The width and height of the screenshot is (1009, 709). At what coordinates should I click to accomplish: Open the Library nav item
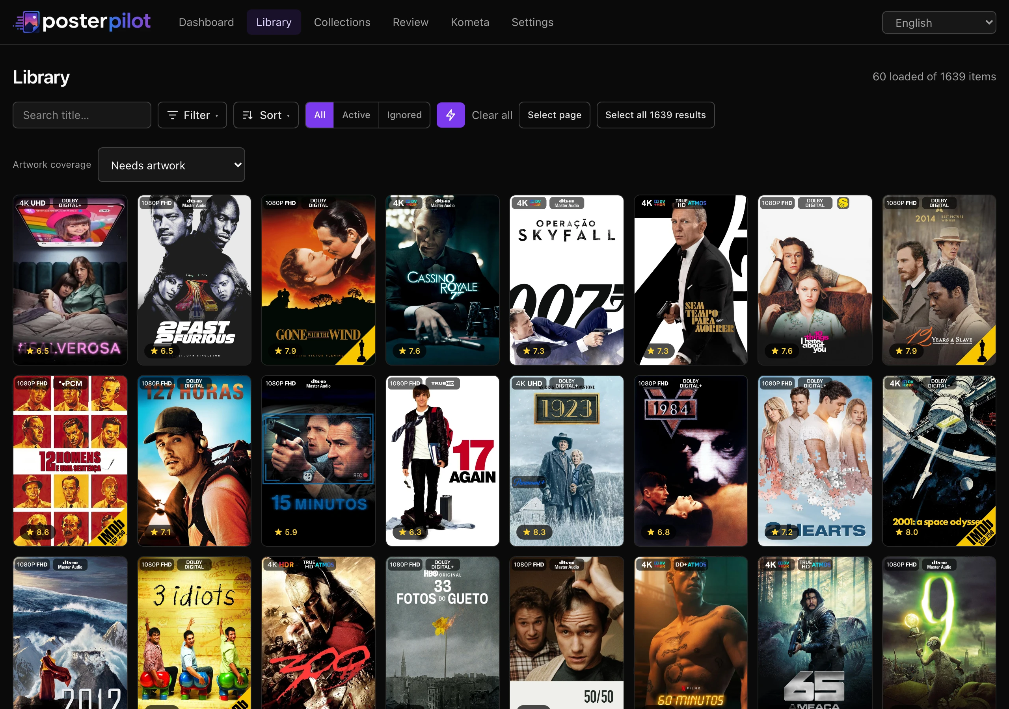tap(274, 22)
